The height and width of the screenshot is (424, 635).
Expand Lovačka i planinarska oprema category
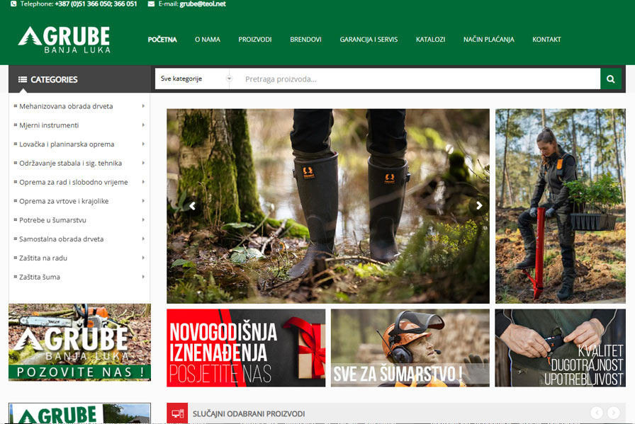(143, 144)
